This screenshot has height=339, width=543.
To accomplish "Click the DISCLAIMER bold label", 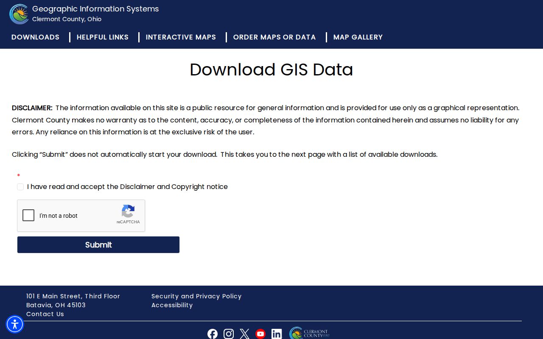I will (x=32, y=108).
